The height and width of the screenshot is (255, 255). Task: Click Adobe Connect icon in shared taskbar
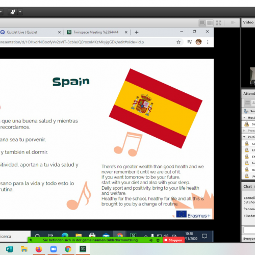tap(133, 235)
